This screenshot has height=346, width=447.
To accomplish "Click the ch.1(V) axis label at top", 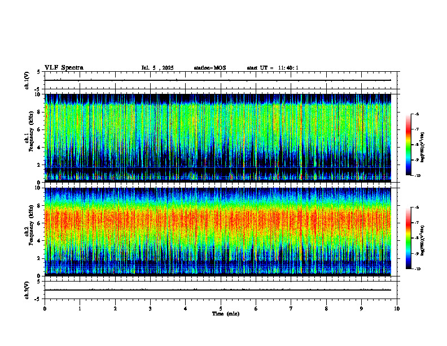I will pos(27,80).
